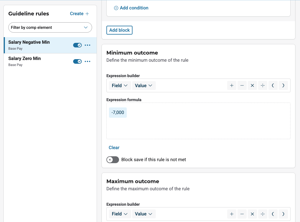Expand Value dropdown in Minimum outcome builder

(144, 85)
